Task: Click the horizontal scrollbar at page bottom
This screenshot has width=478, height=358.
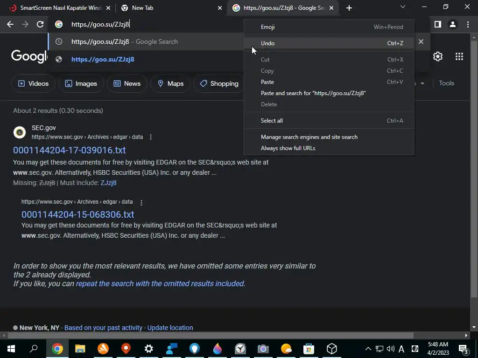Action: [211, 336]
